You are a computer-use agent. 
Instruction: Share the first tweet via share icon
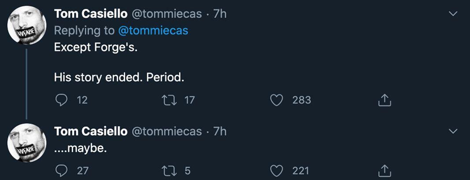tap(384, 100)
